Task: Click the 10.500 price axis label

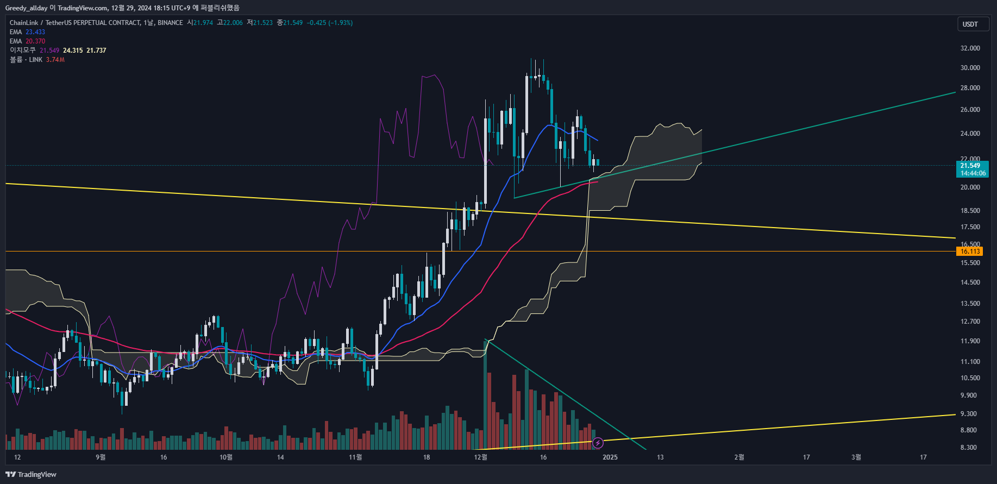Action: coord(970,378)
